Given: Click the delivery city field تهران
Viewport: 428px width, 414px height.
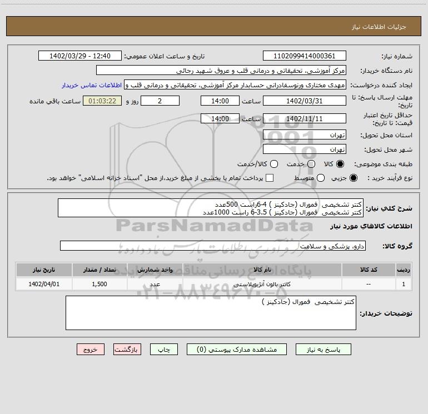Looking at the screenshot, I should coord(305,149).
